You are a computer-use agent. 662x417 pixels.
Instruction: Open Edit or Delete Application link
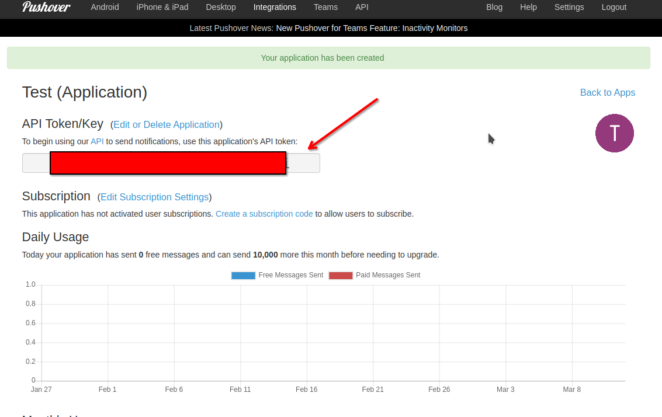pos(167,124)
